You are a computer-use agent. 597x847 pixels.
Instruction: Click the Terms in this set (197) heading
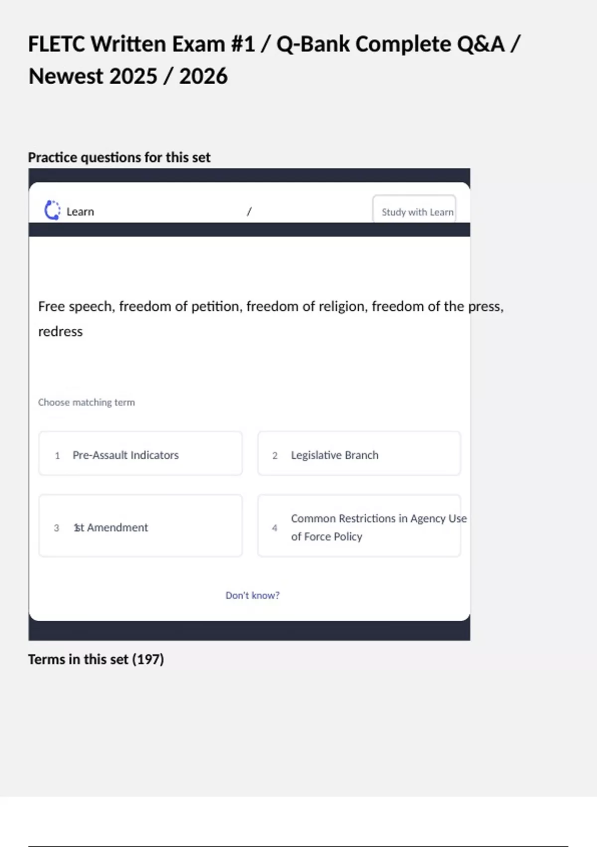tap(96, 659)
